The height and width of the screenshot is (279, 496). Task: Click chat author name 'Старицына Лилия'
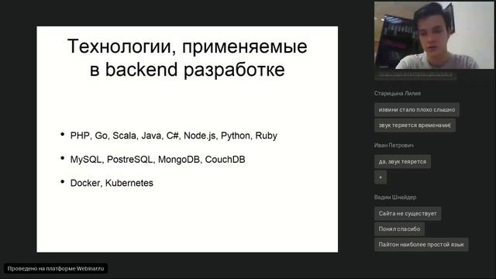point(398,93)
